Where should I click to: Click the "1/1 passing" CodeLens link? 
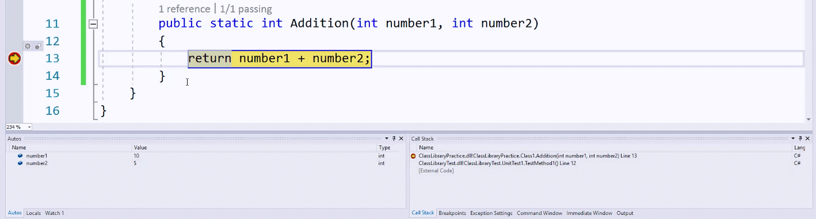click(246, 9)
